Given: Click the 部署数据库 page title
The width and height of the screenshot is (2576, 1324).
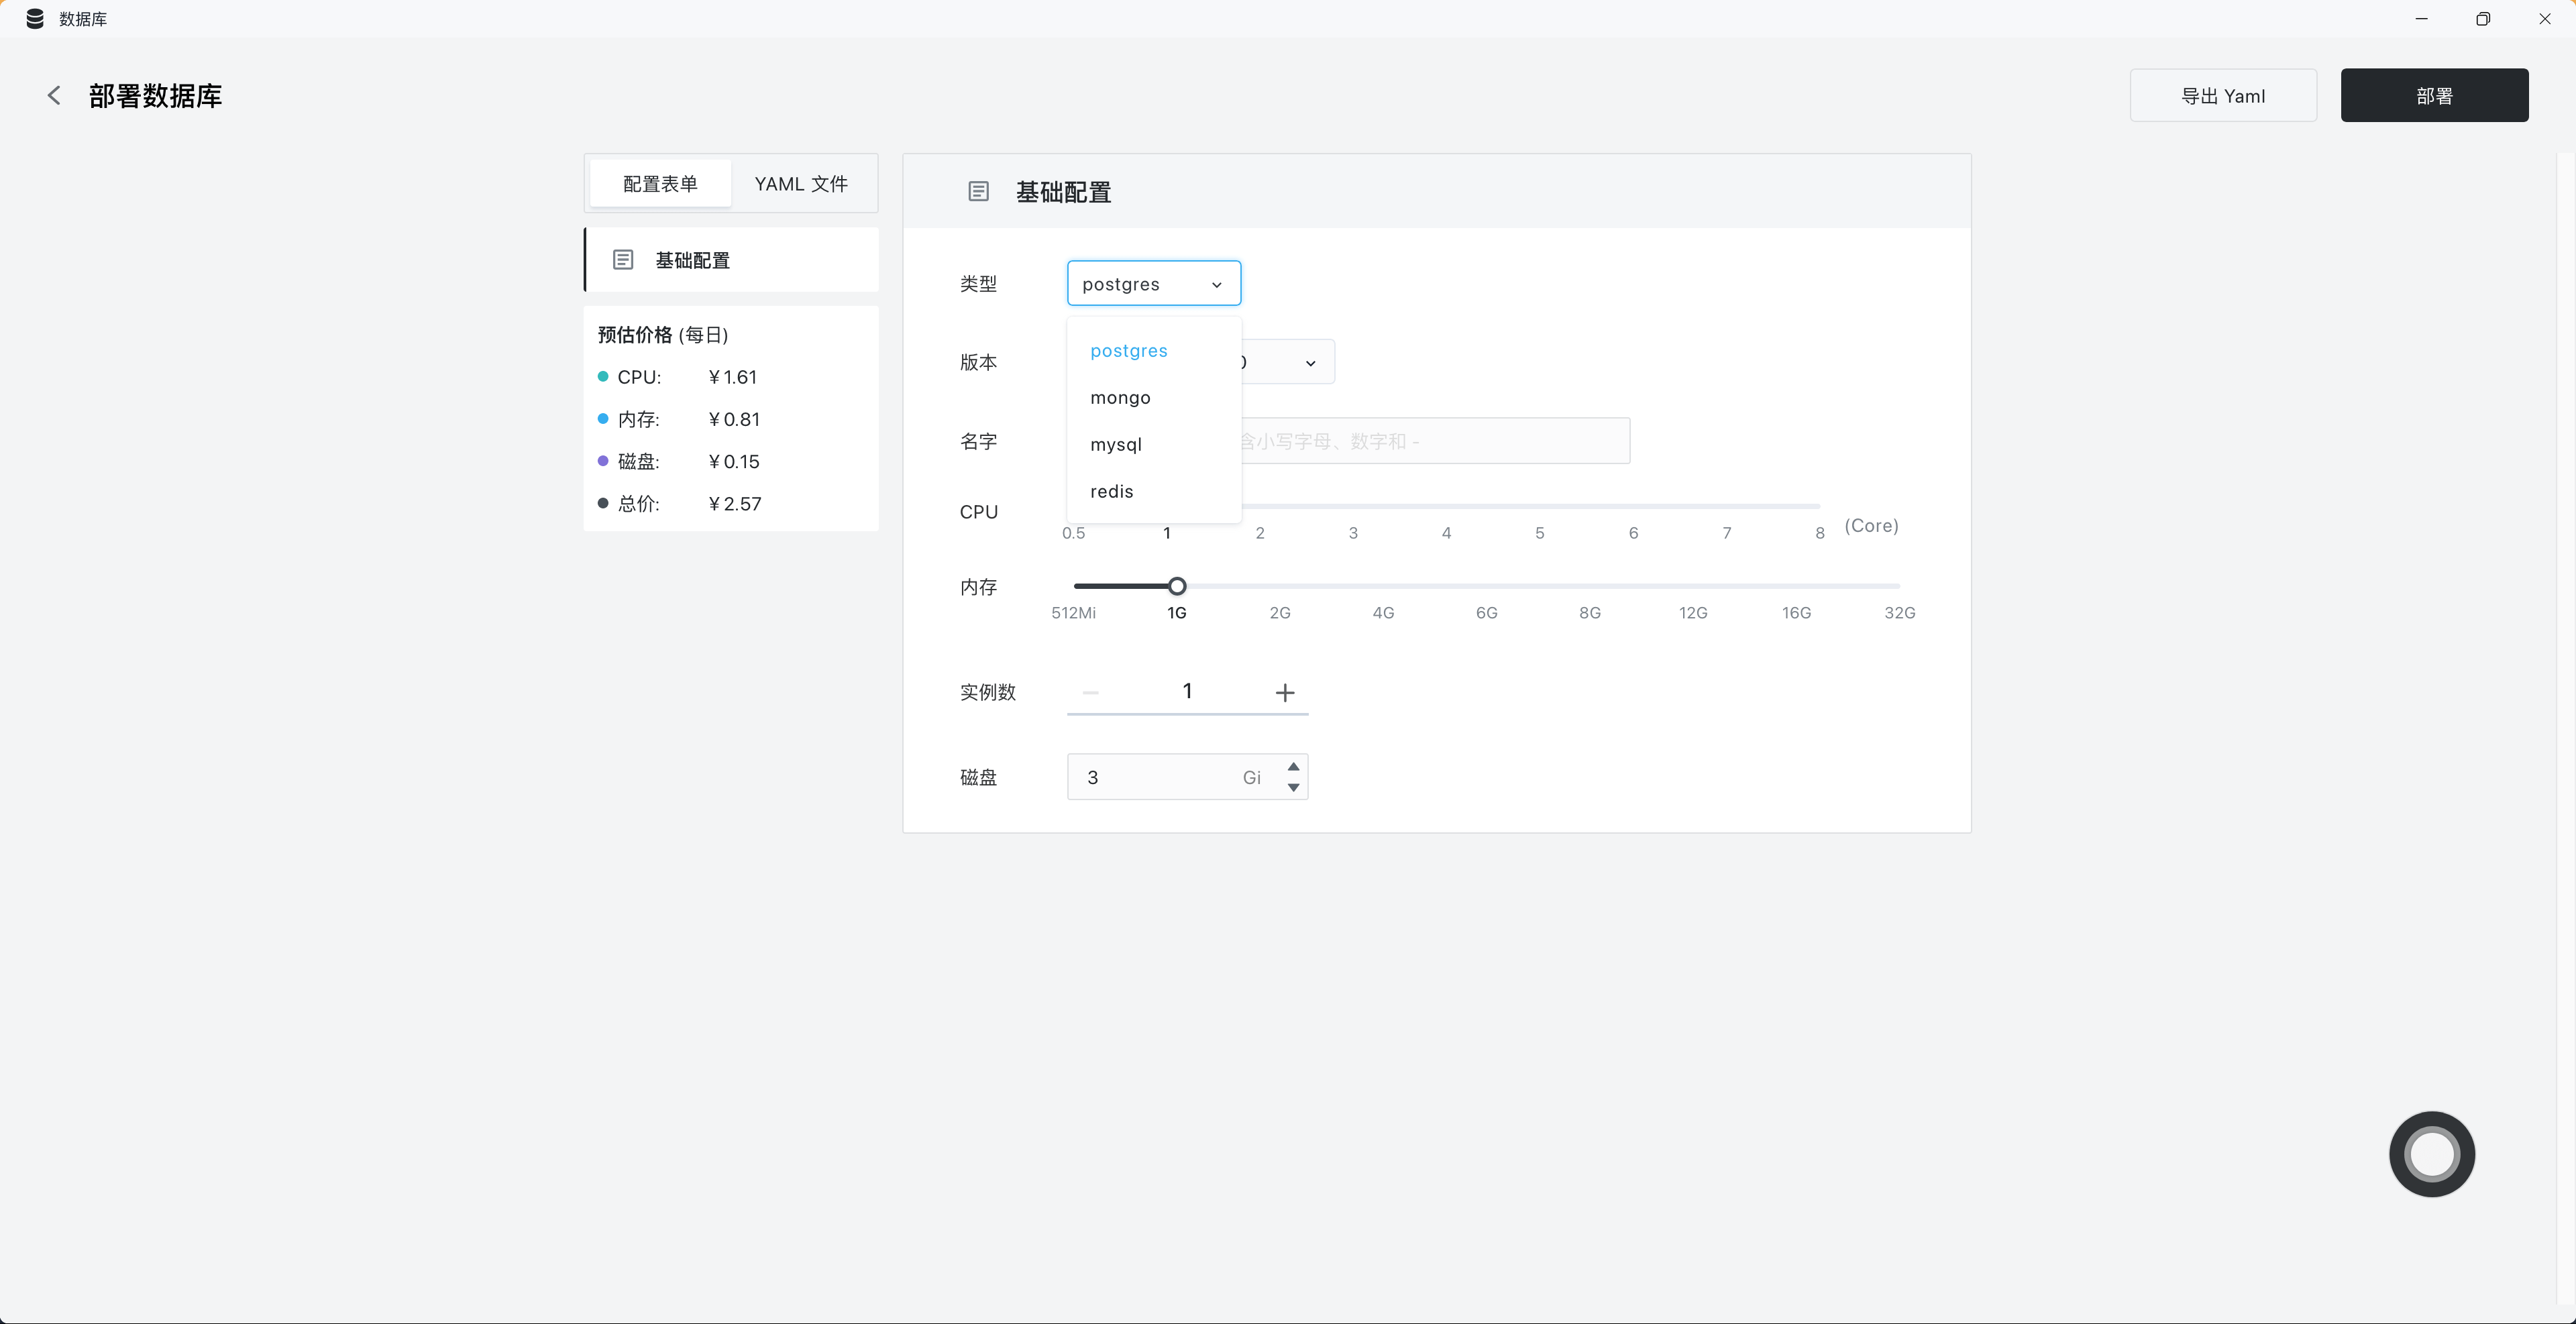Looking at the screenshot, I should point(155,95).
